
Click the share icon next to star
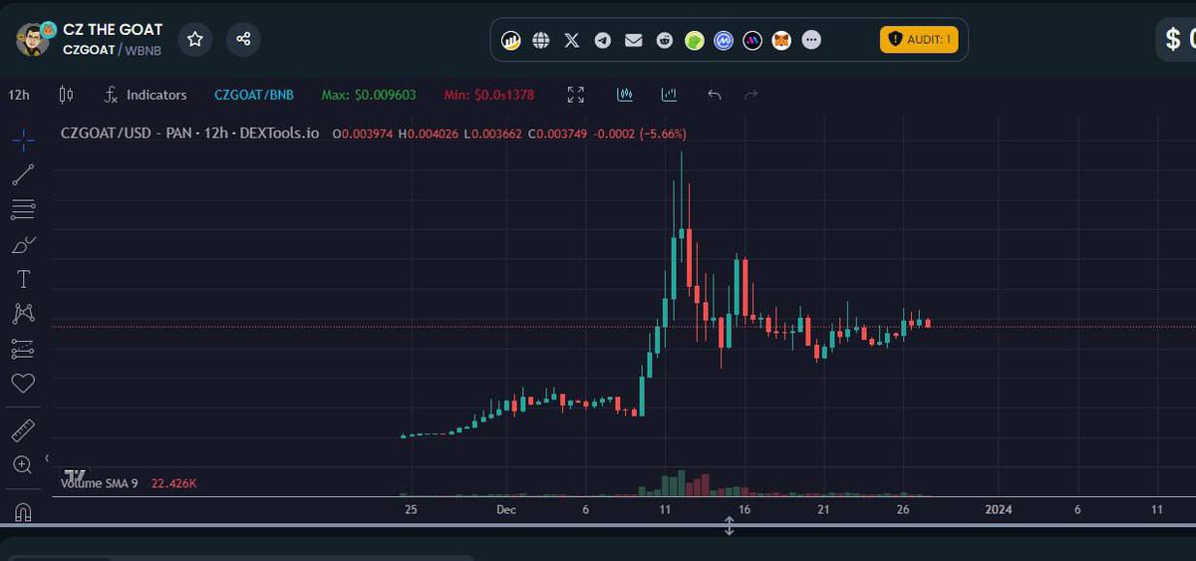point(243,40)
